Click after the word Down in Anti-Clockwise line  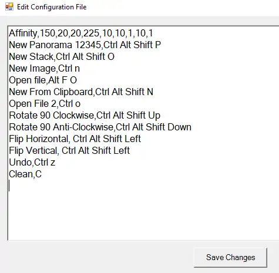(x=192, y=127)
